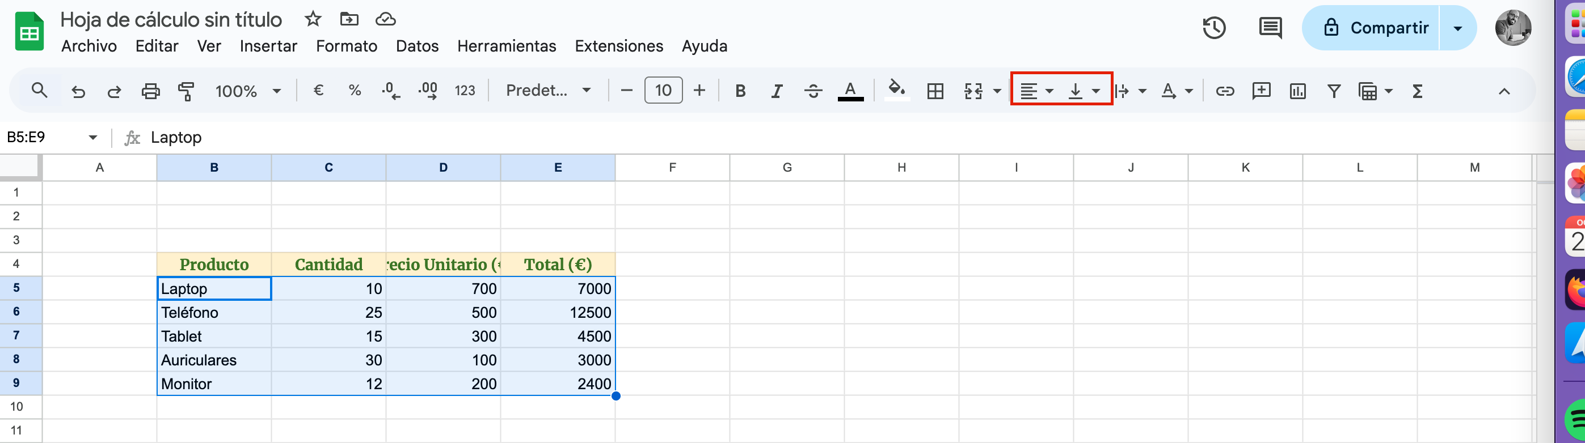Create a filter
This screenshot has width=1585, height=443.
(x=1333, y=92)
